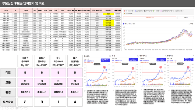Show all slides icon

point(17,108)
